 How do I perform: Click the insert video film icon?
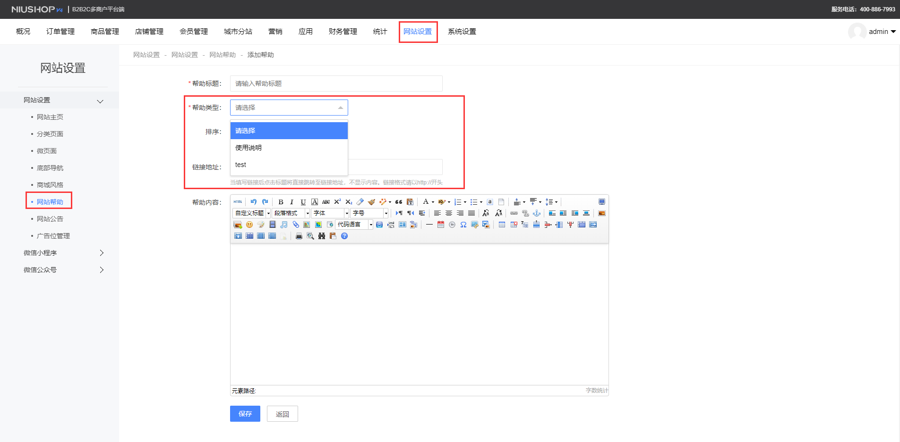click(x=273, y=225)
